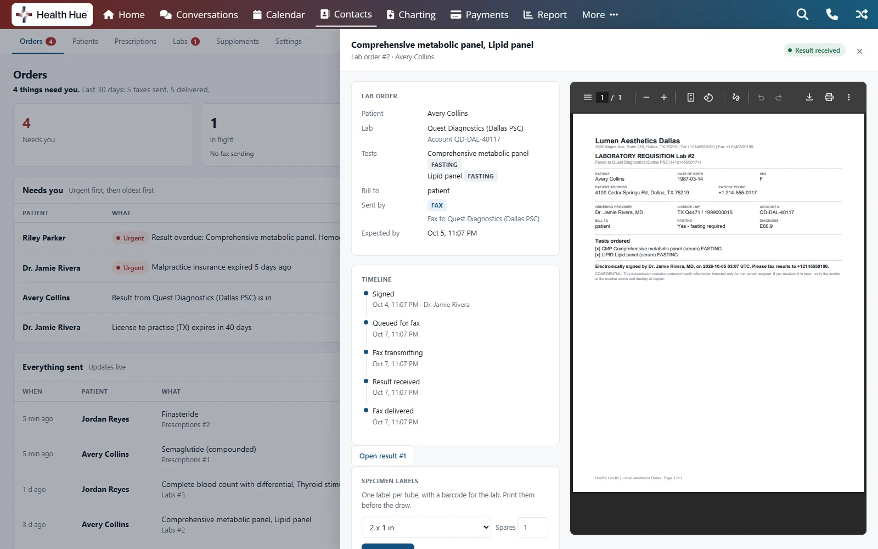Open the Finasteride Prescriptions #2 row
This screenshot has height=549, width=878.
pyautogui.click(x=177, y=419)
